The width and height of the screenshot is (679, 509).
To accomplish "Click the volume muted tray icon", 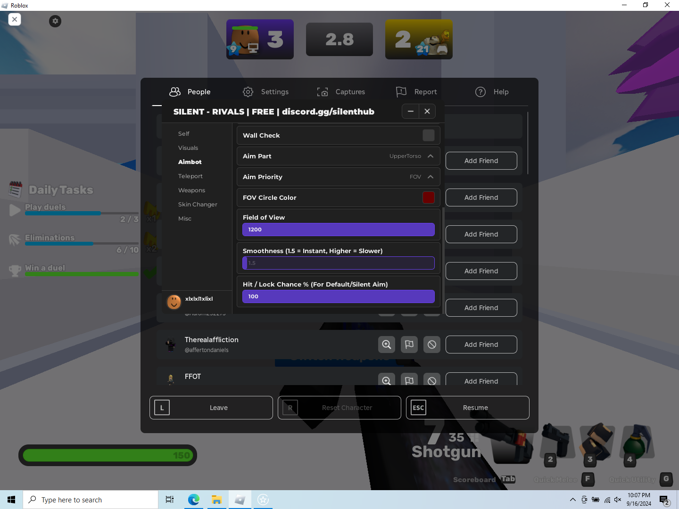I will pyautogui.click(x=618, y=500).
